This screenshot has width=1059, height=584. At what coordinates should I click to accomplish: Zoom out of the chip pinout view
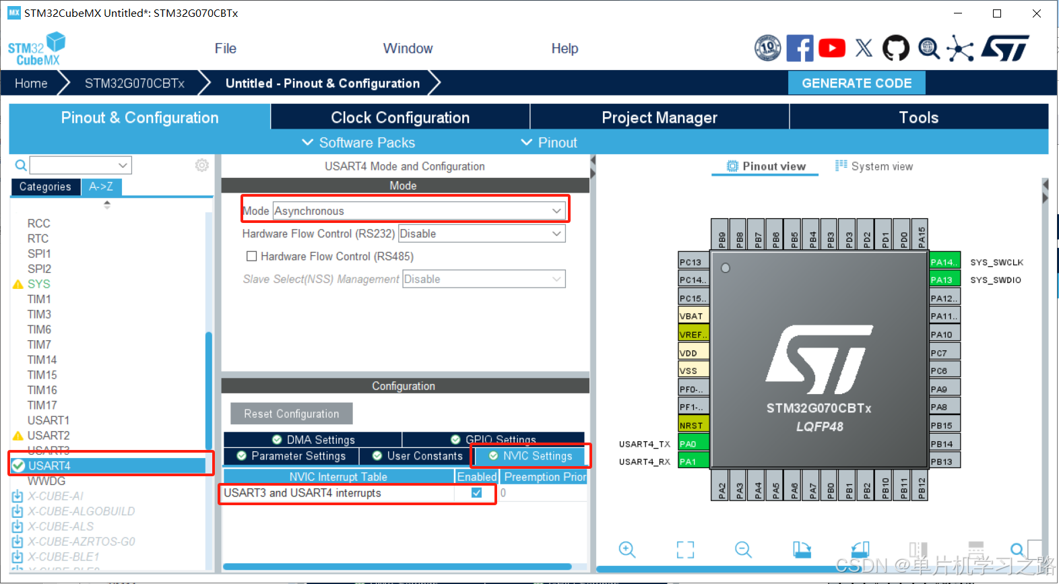point(743,550)
